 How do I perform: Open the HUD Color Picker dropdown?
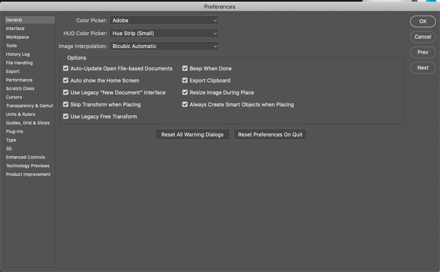pos(164,33)
